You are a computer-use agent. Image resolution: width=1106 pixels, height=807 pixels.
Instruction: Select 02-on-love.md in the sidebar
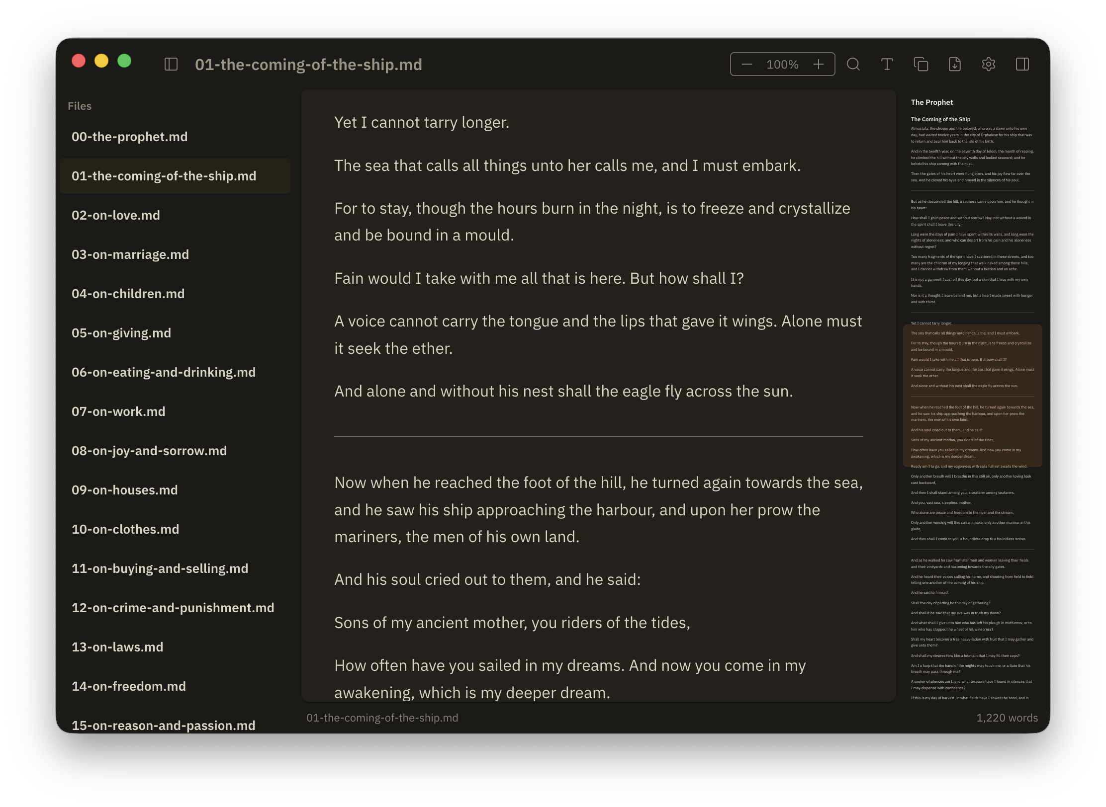(x=116, y=215)
